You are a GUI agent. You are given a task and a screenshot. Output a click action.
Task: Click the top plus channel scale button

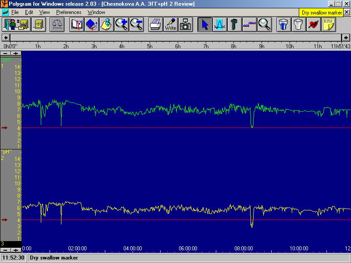[x=16, y=53]
